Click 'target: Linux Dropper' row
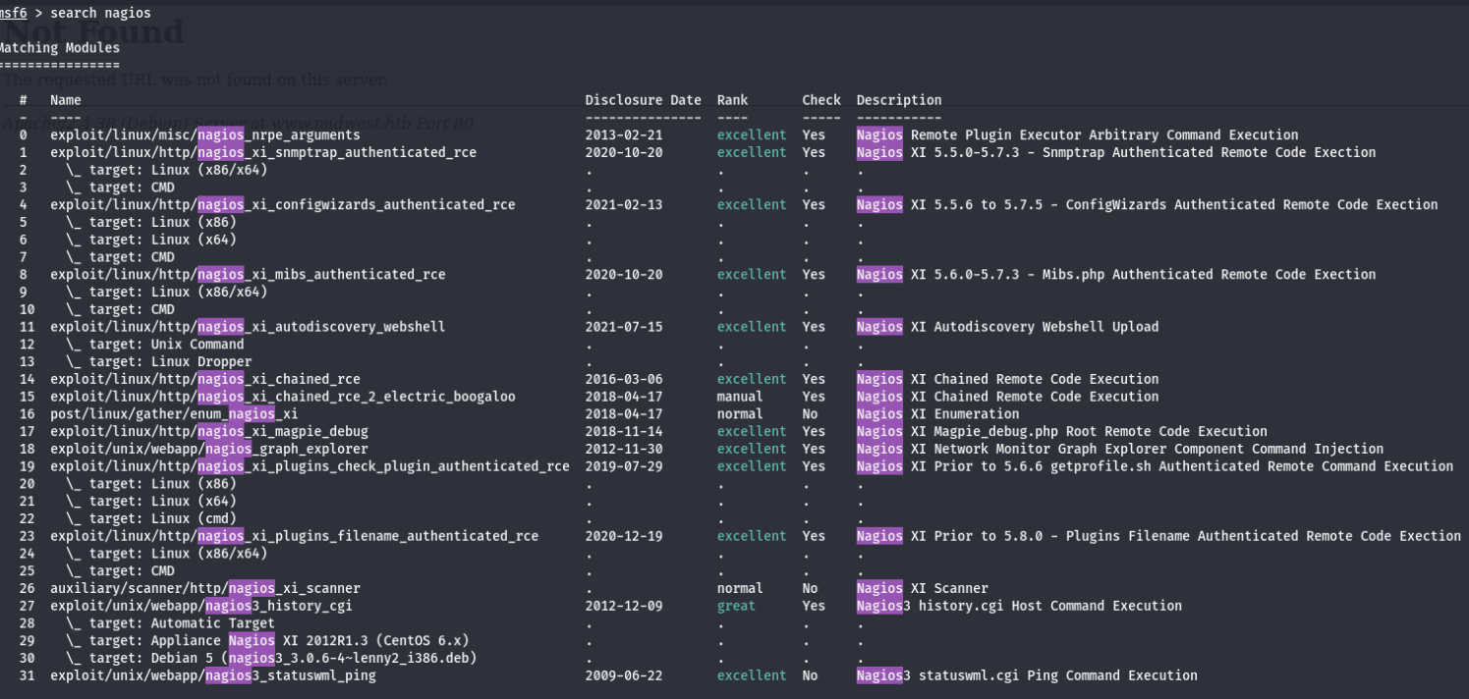The image size is (1469, 699). (x=159, y=362)
